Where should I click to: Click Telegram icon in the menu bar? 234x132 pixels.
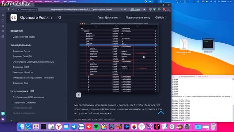coord(150,1)
